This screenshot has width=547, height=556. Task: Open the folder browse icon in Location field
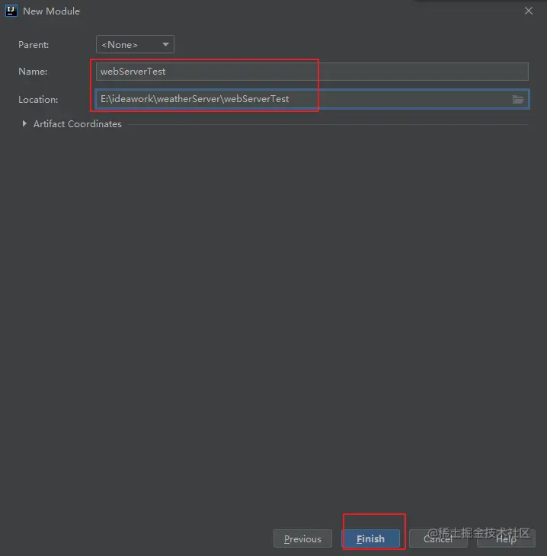517,99
